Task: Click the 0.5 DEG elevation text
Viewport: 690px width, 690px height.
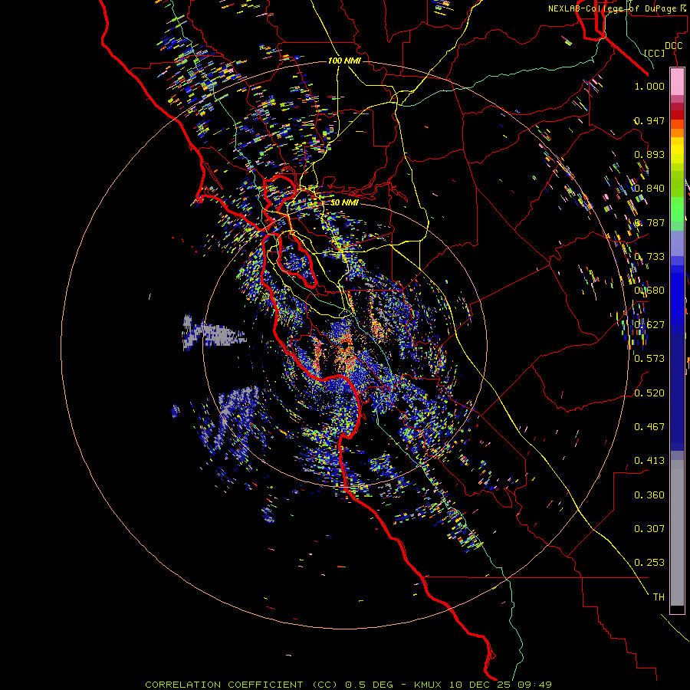Action: [x=370, y=685]
